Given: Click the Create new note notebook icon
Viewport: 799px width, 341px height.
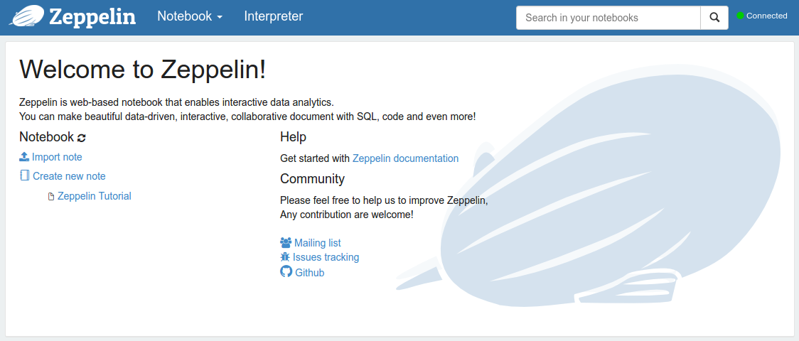Looking at the screenshot, I should pyautogui.click(x=25, y=176).
